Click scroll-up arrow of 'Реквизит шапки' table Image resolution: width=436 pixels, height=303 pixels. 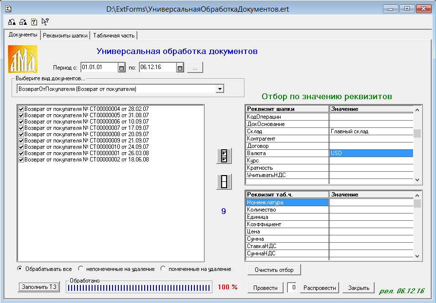pyautogui.click(x=417, y=110)
